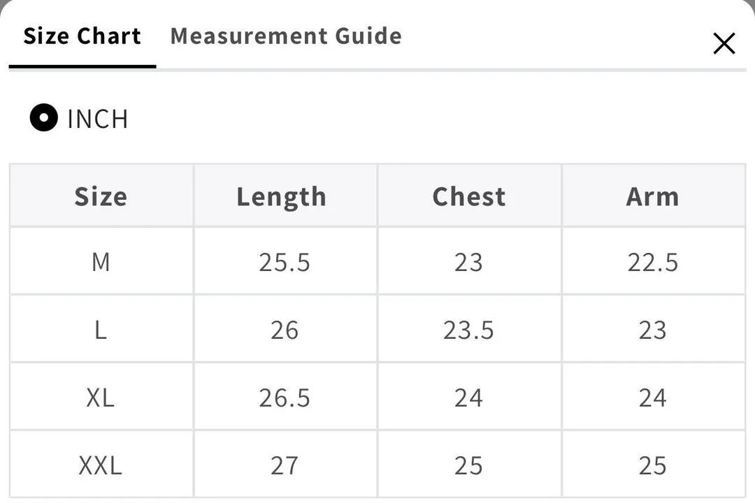755x503 pixels.
Task: Click the Size column header
Action: (x=101, y=196)
